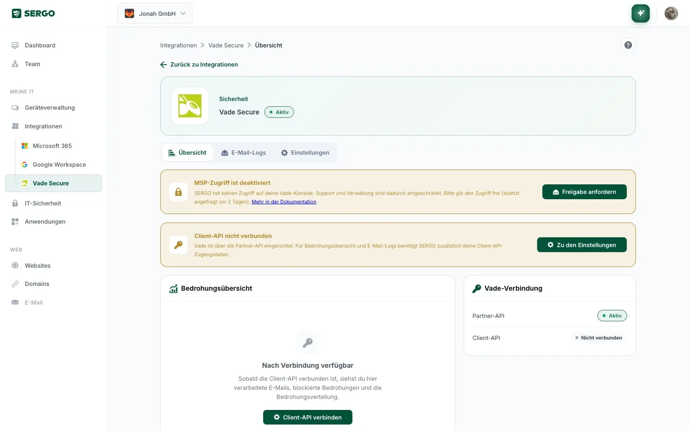Click the Vade Secure breadcrumb
This screenshot has width=689, height=431.
tap(226, 45)
